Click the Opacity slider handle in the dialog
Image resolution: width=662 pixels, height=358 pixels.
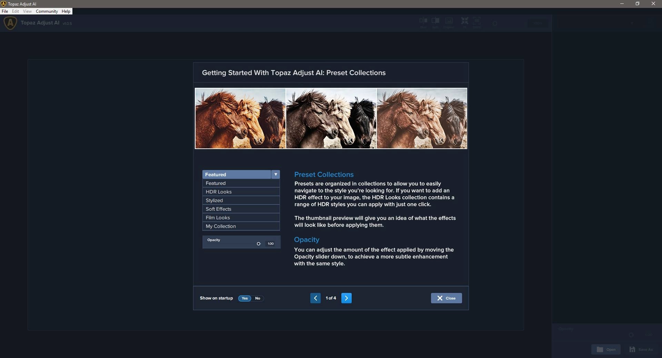259,244
